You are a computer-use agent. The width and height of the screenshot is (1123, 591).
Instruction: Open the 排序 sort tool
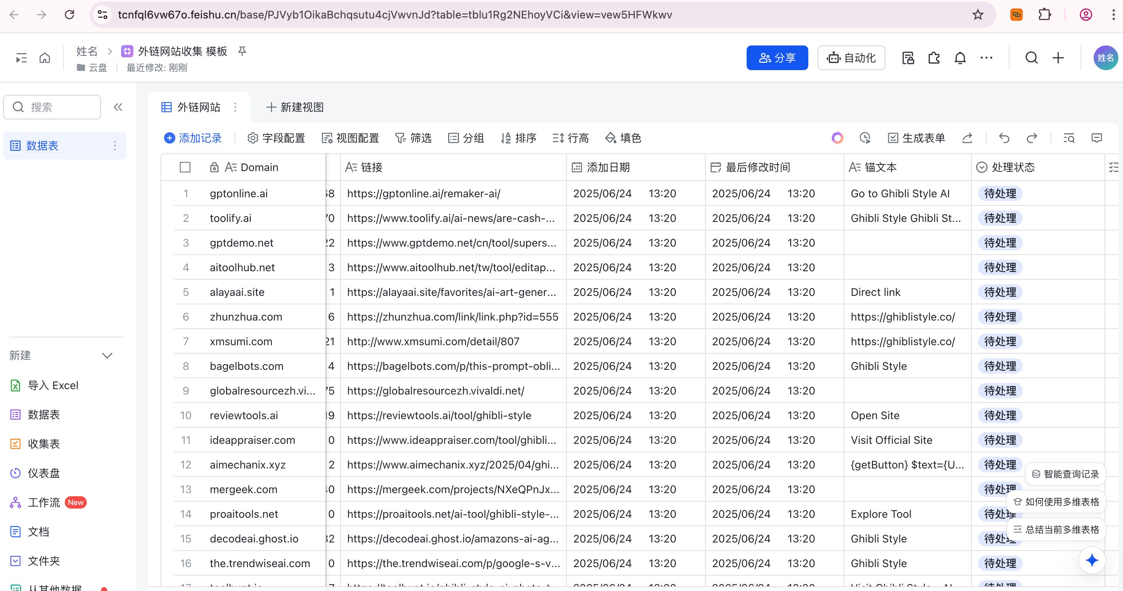[518, 138]
